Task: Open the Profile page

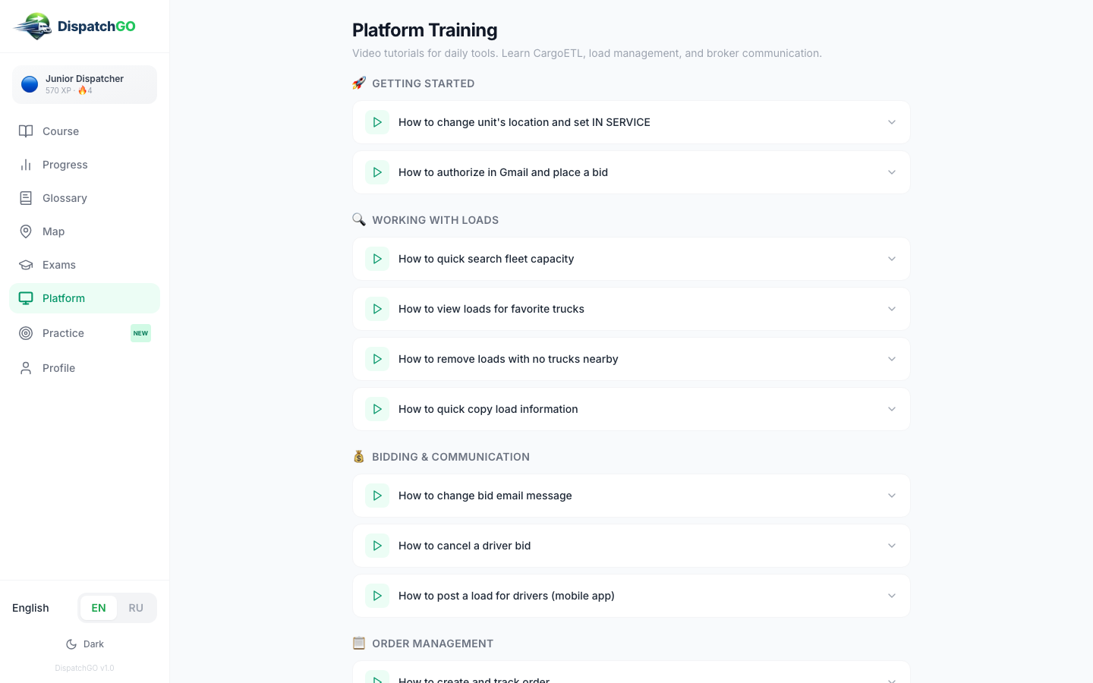Action: coord(84,368)
